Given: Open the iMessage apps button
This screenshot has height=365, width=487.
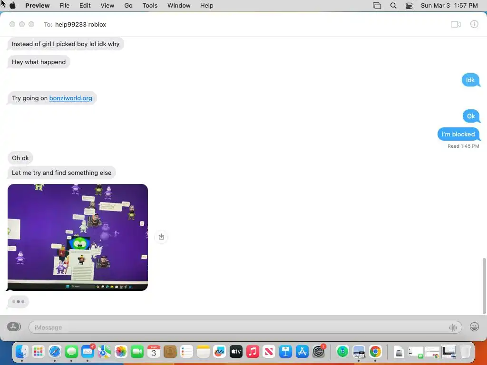Looking at the screenshot, I should (14, 327).
